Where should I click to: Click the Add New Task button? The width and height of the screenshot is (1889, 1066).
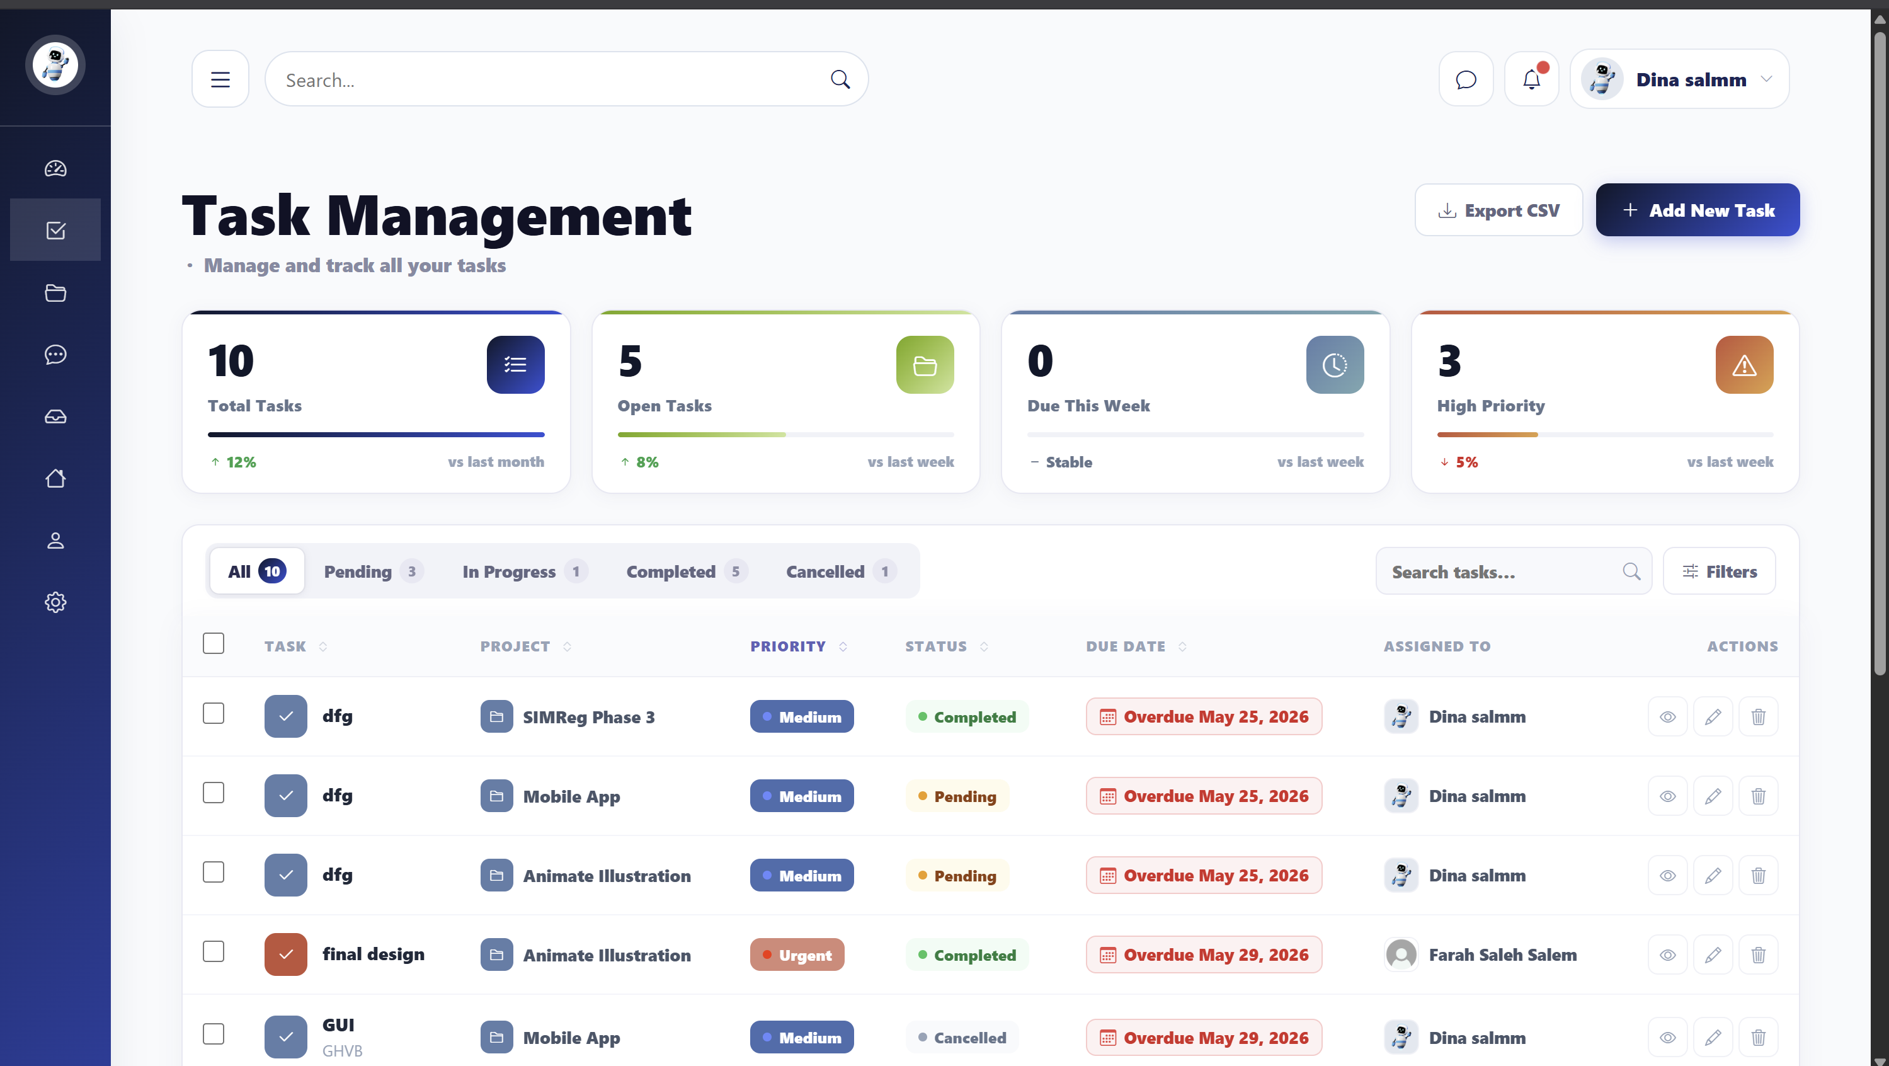point(1698,210)
